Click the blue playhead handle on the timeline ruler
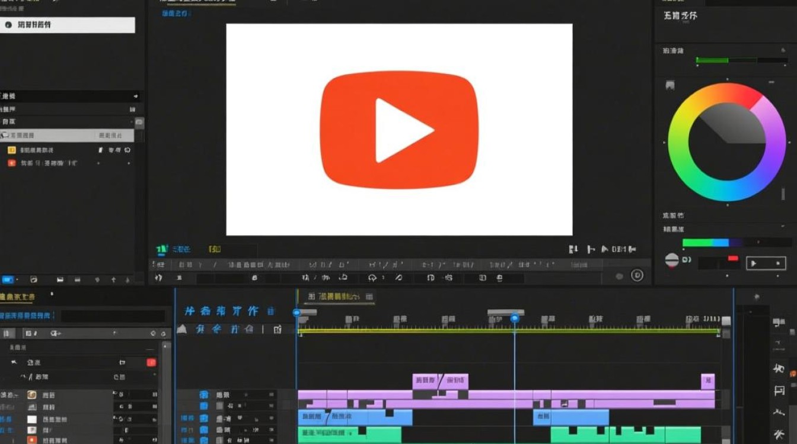This screenshot has height=444, width=797. click(x=515, y=318)
